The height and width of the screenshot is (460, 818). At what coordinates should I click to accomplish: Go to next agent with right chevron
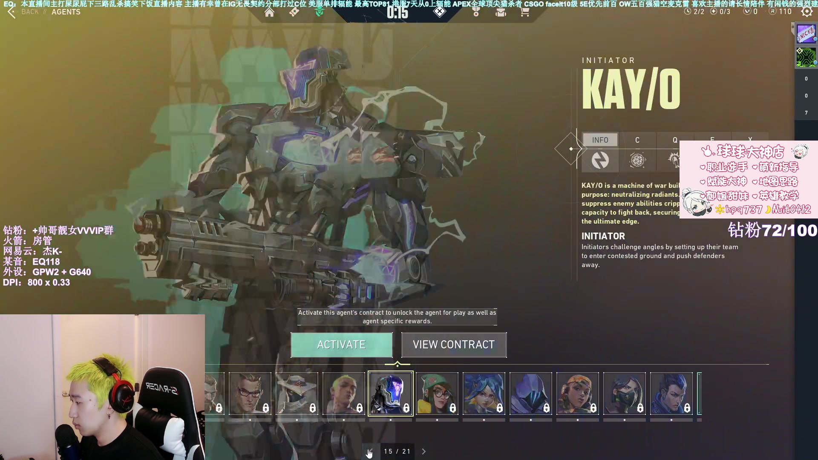click(x=423, y=451)
